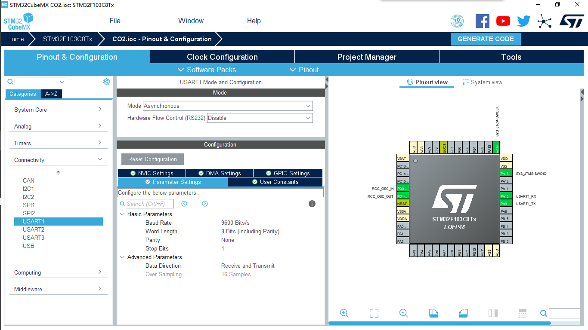Viewport: 588px width, 330px height.
Task: Switch to Project Manager tab
Action: [367, 57]
